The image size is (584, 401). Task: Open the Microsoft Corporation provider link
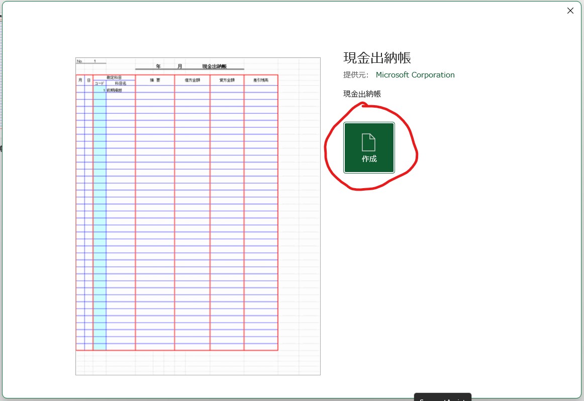click(415, 75)
